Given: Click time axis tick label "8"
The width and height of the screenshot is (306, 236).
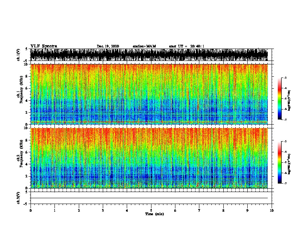Looking at the screenshot, I should point(223,211).
